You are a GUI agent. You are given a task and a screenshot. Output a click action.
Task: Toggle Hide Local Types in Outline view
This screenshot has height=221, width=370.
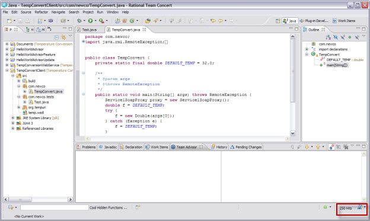pyautogui.click(x=357, y=37)
